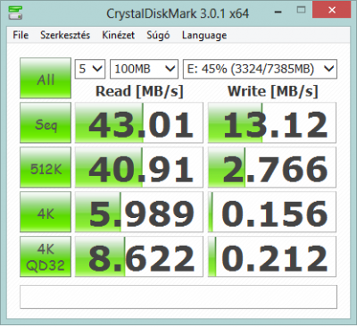The width and height of the screenshot is (357, 327).
Task: Start the Seq benchmark test
Action: pos(46,122)
